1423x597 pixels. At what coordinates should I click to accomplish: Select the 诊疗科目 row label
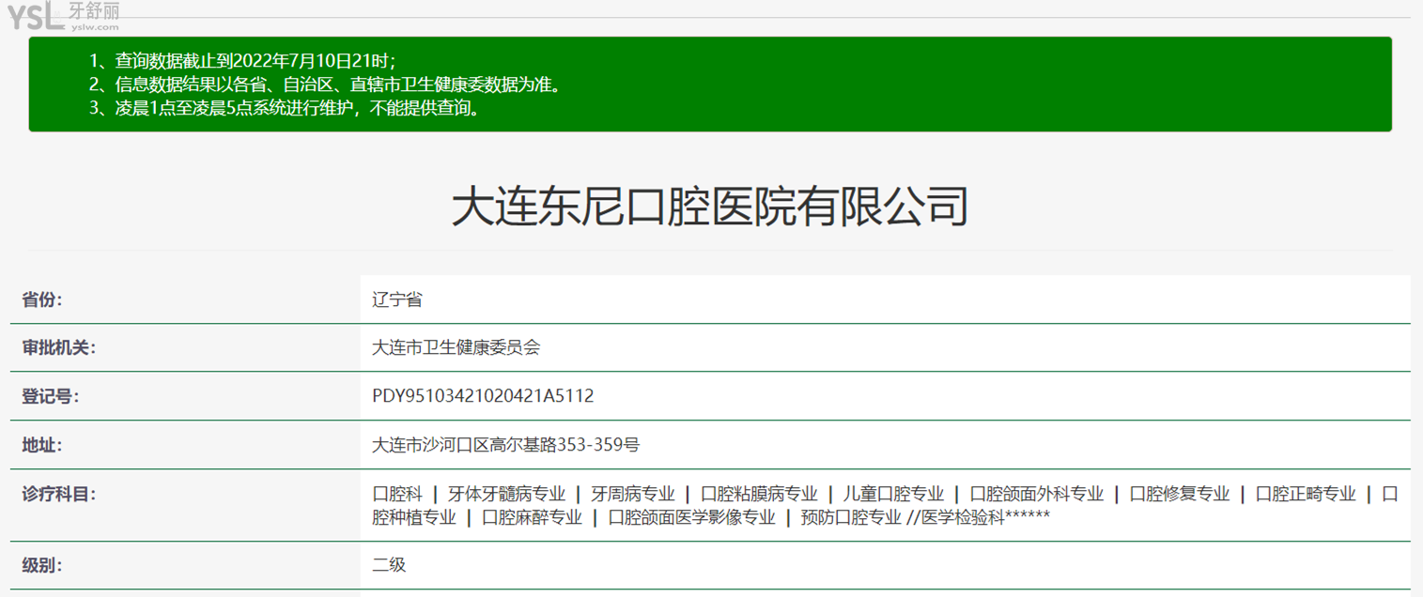pos(59,494)
